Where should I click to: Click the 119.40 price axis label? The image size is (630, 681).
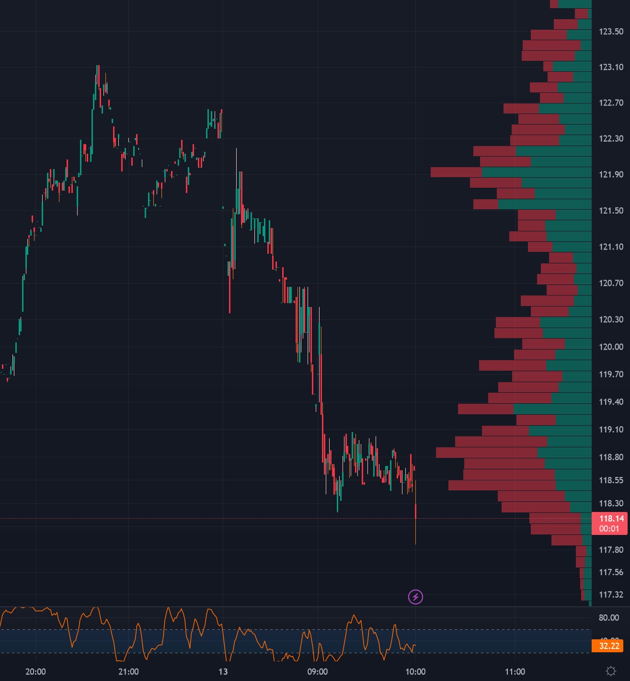[611, 402]
